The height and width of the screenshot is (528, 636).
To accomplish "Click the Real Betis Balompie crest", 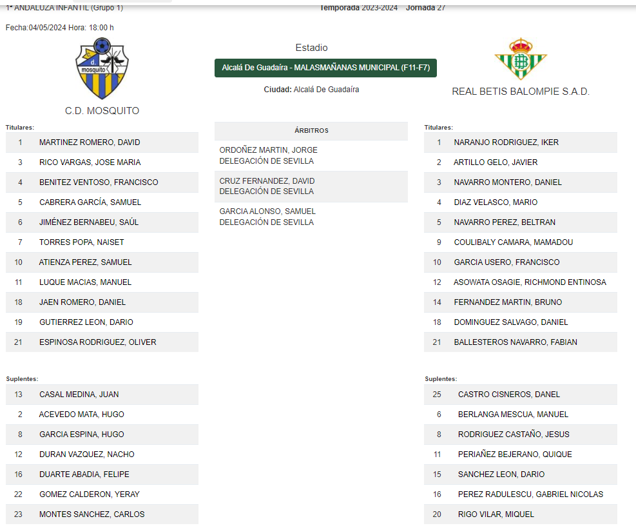I will [521, 59].
